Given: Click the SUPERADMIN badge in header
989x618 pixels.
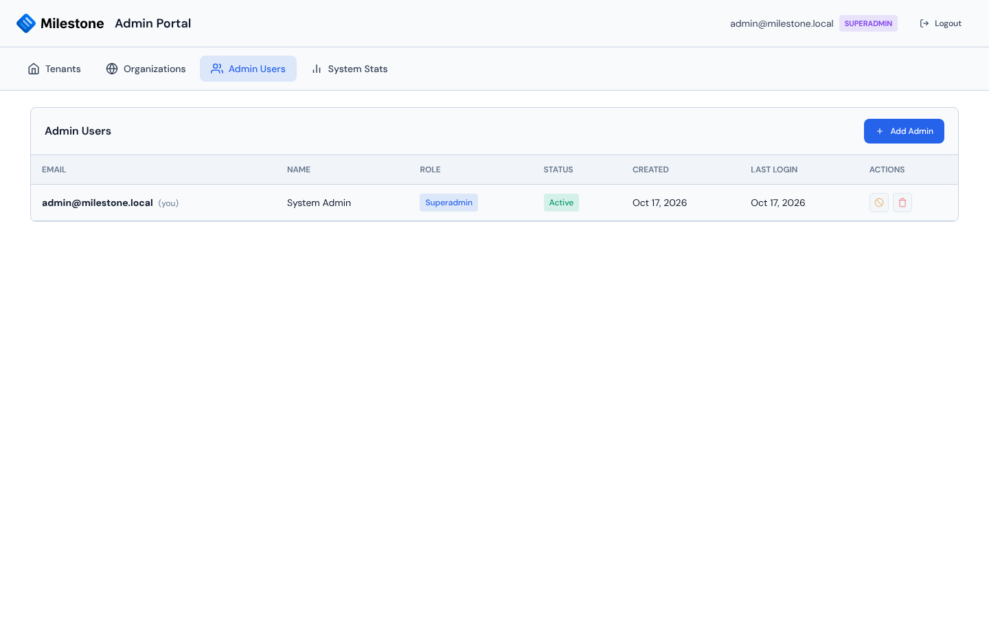Looking at the screenshot, I should 868,23.
